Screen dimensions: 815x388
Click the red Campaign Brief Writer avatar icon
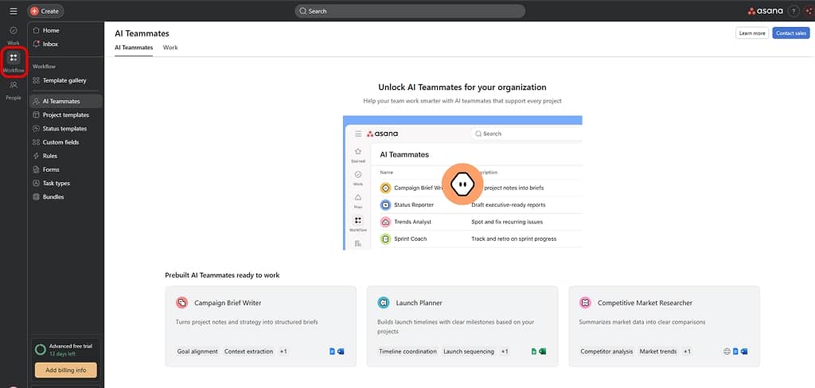point(181,303)
